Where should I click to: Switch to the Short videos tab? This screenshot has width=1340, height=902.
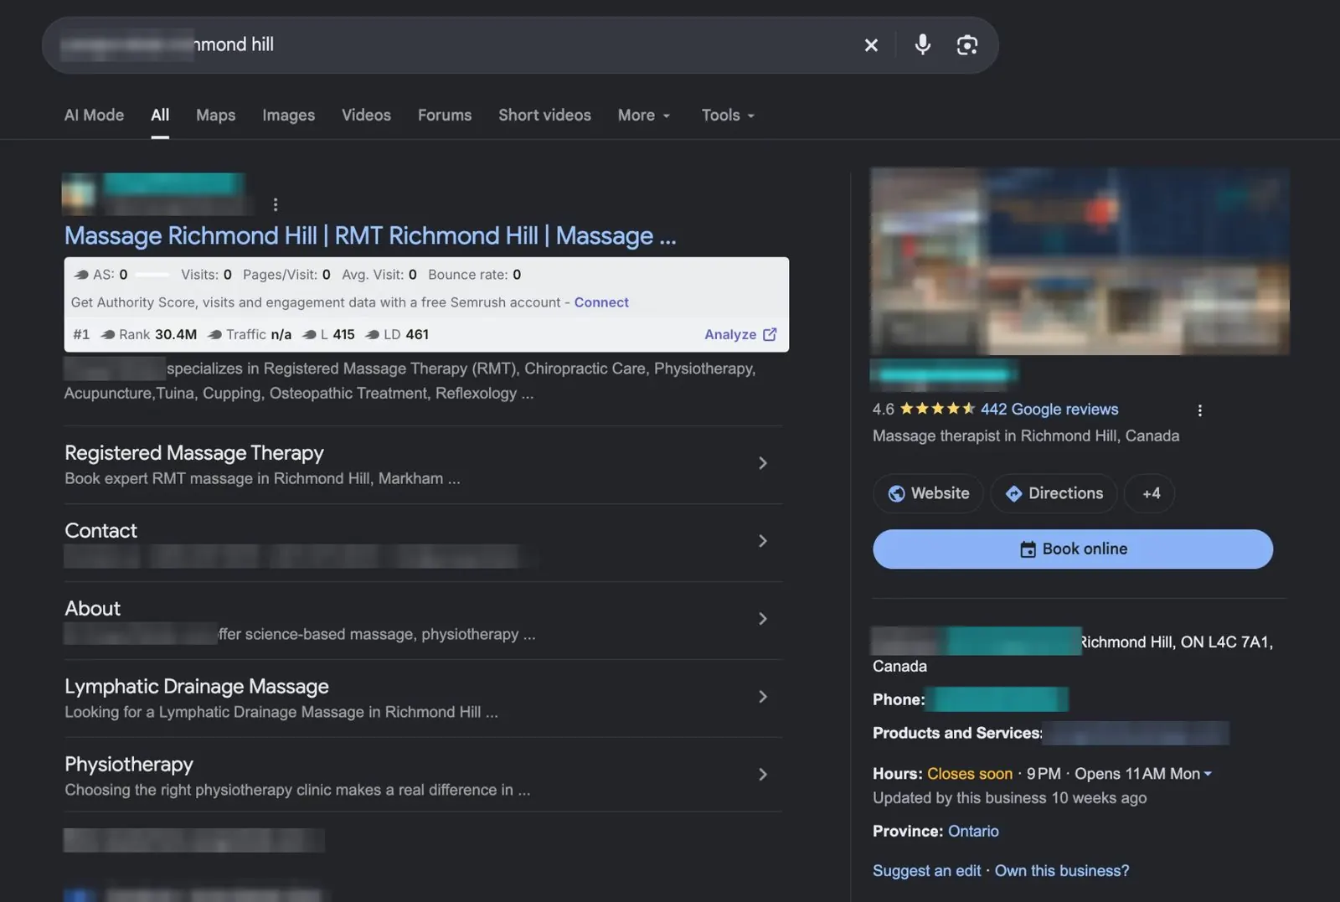544,116
